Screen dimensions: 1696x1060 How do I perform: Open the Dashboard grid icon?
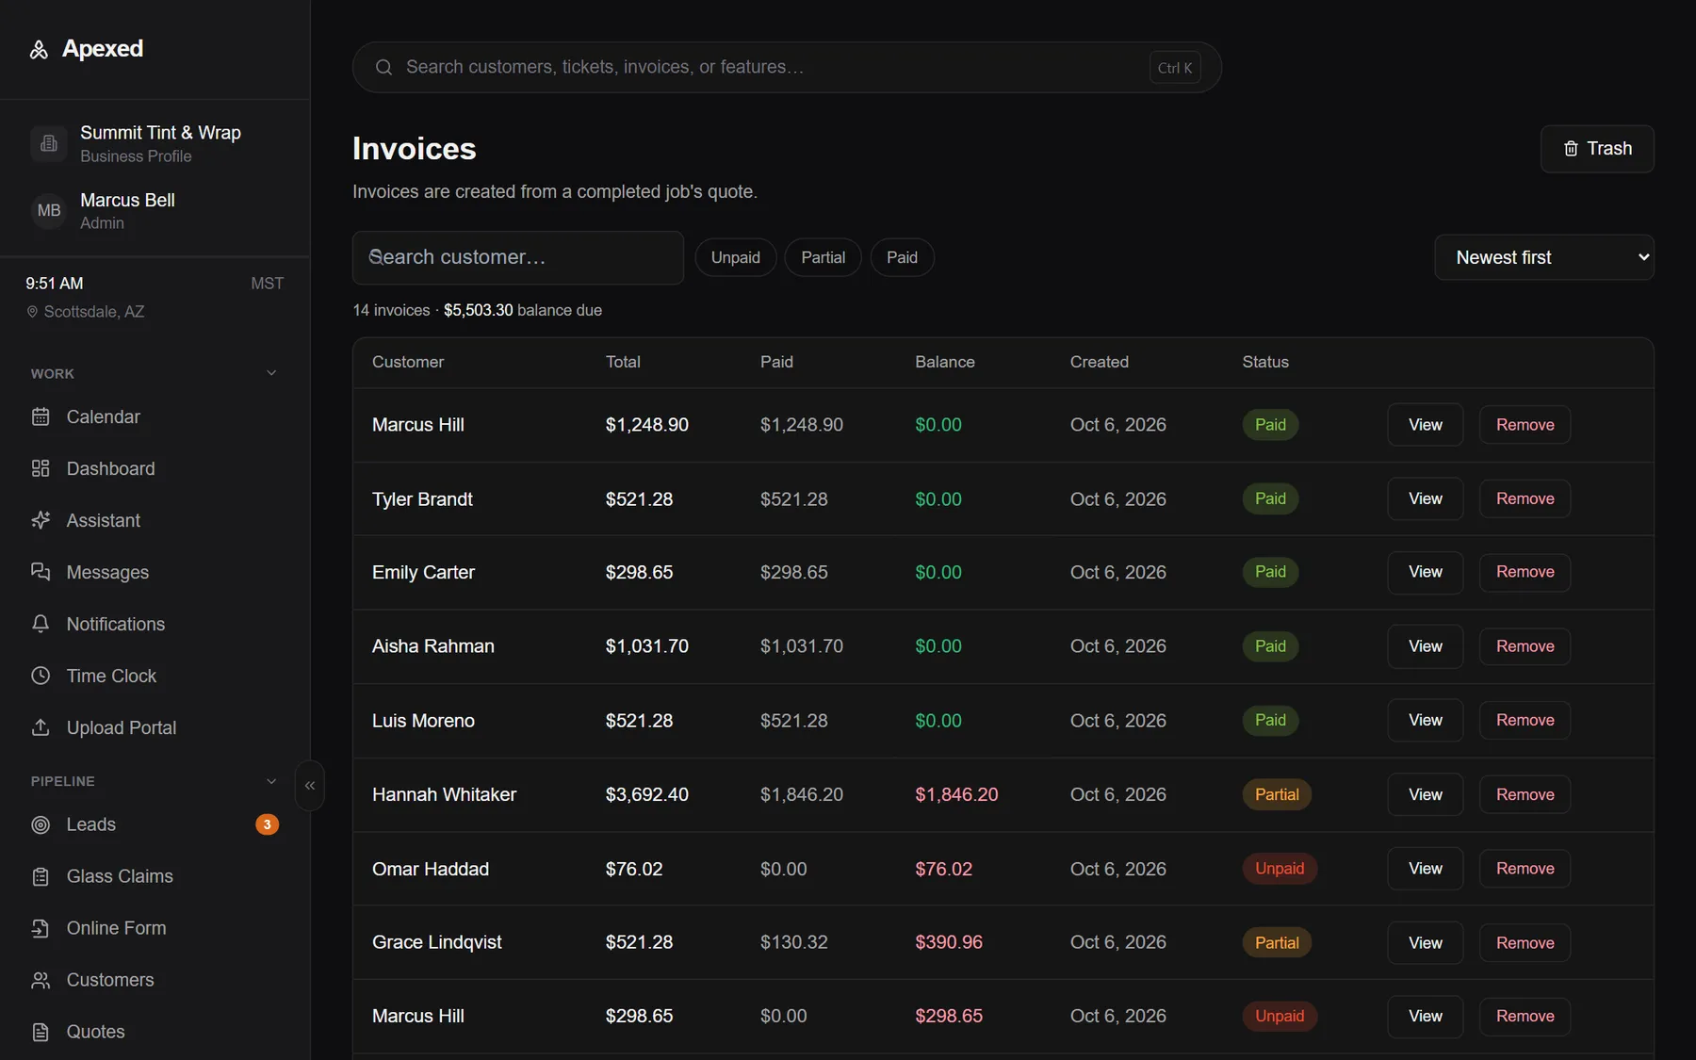(x=41, y=468)
